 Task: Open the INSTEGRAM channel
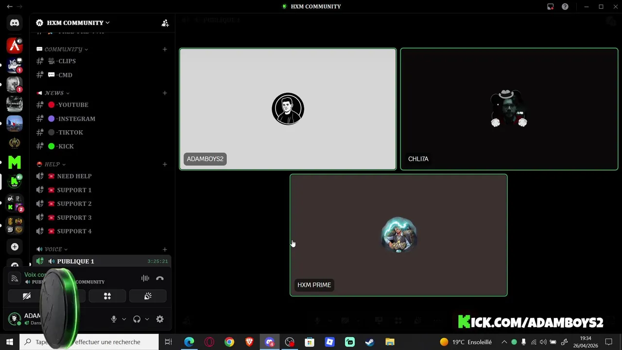coord(102,119)
